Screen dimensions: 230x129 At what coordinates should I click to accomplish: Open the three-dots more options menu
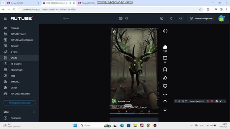coord(165,95)
